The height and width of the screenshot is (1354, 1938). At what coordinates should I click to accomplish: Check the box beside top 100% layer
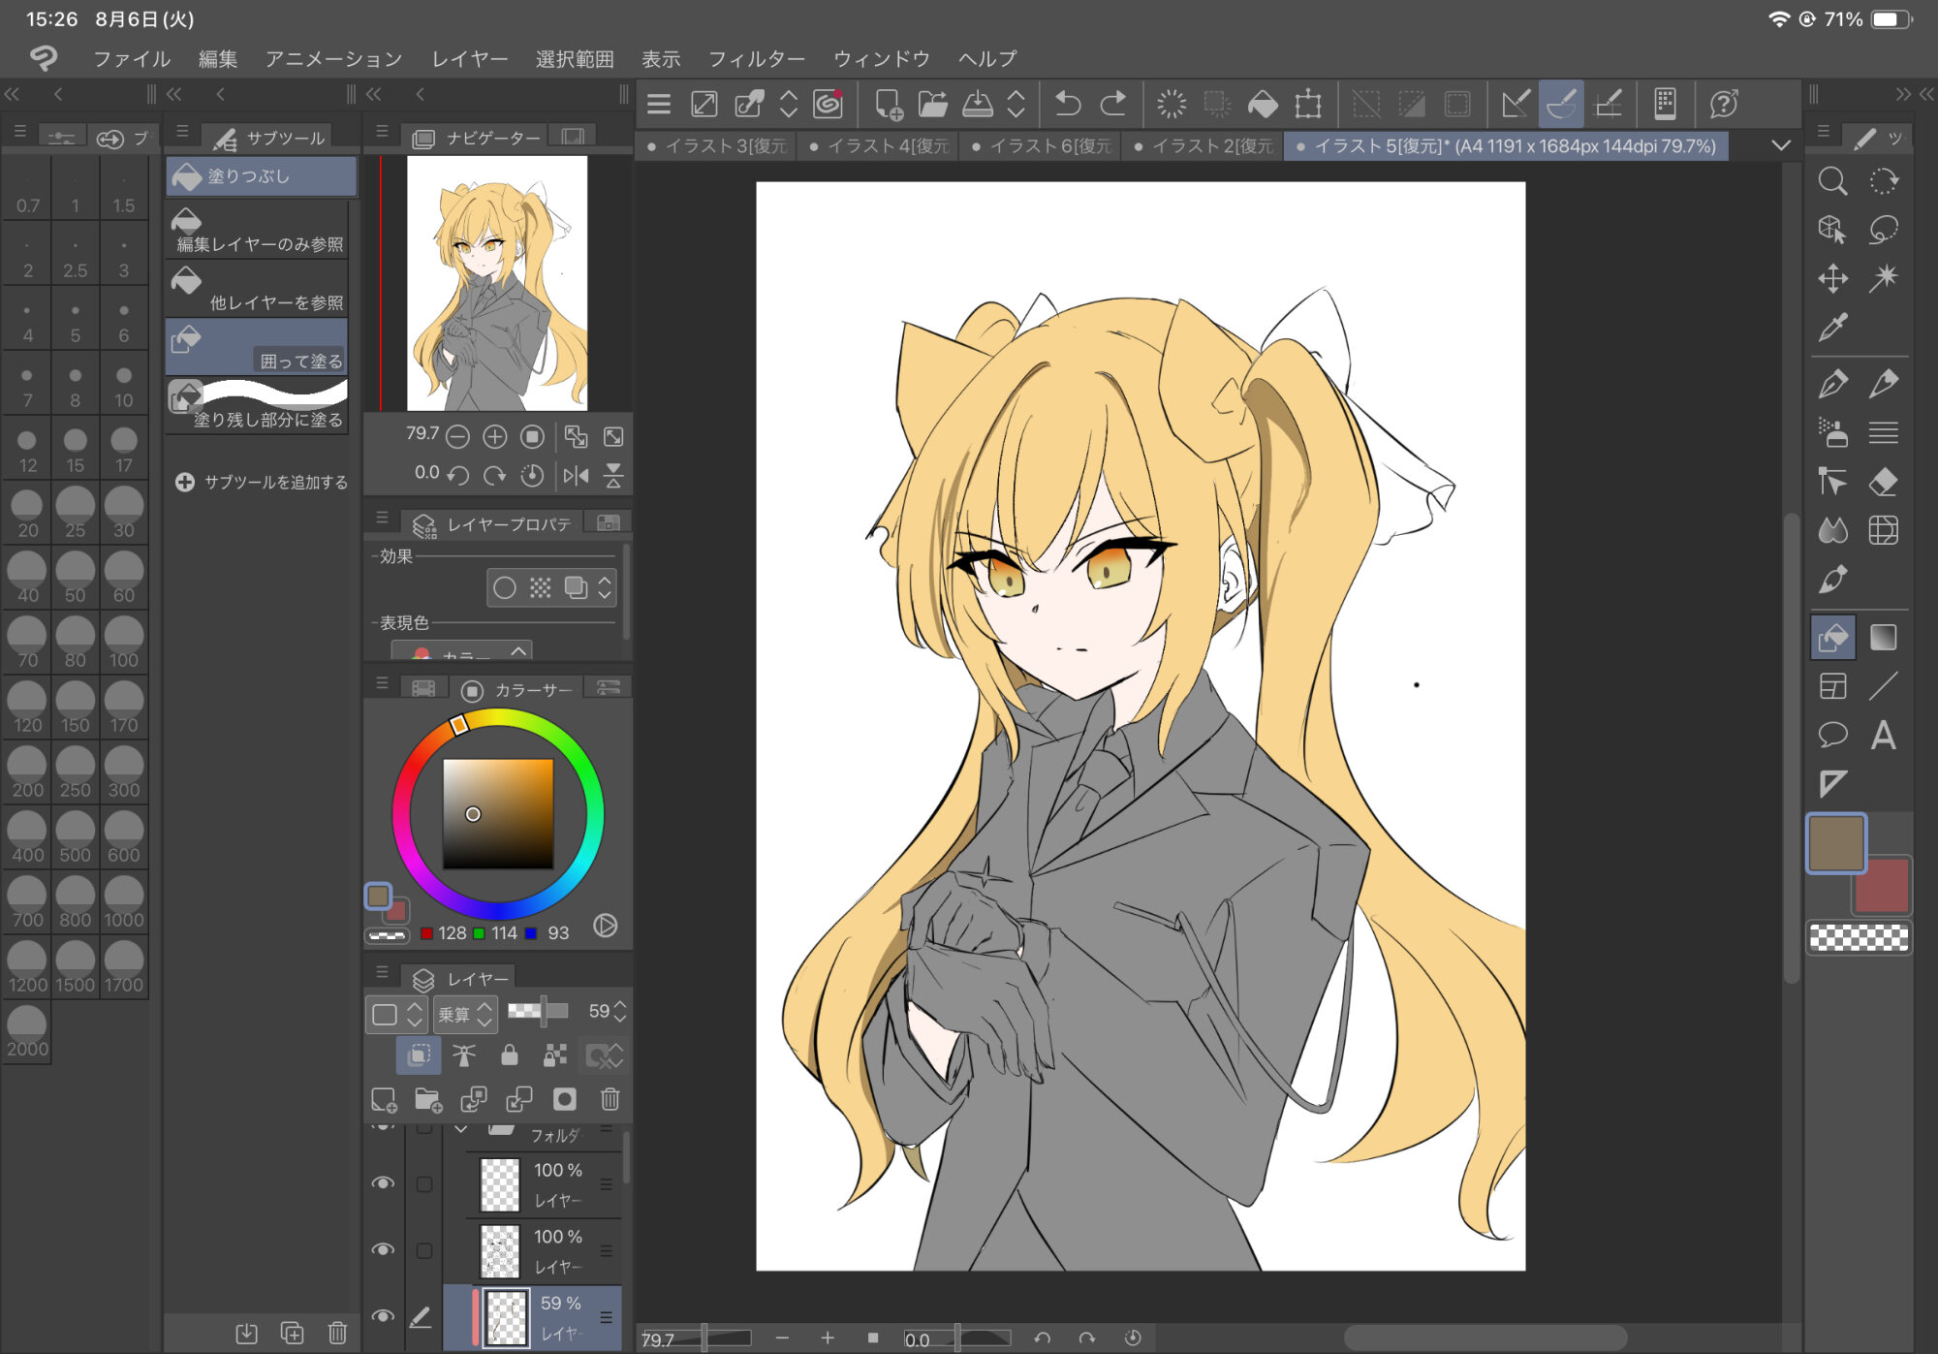point(423,1183)
